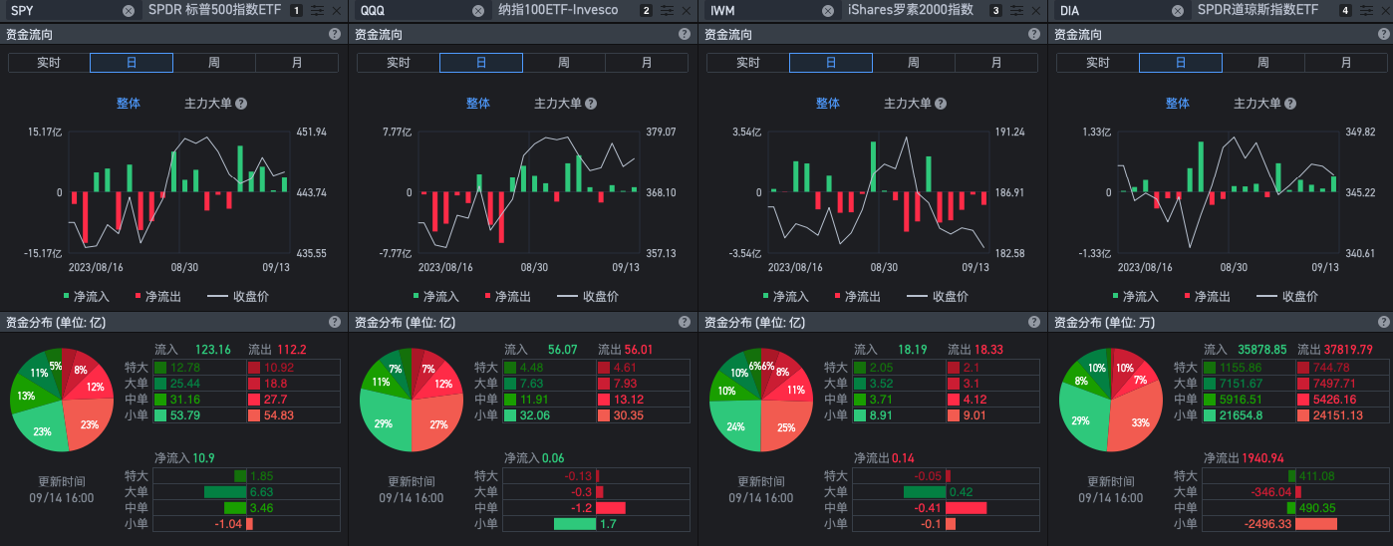The image size is (1393, 546).
Task: Toggle 净流入 legend in DIA chart
Action: coord(1136,297)
